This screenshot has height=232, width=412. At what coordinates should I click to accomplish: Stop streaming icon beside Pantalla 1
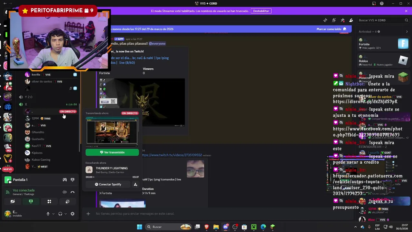(x=72, y=180)
